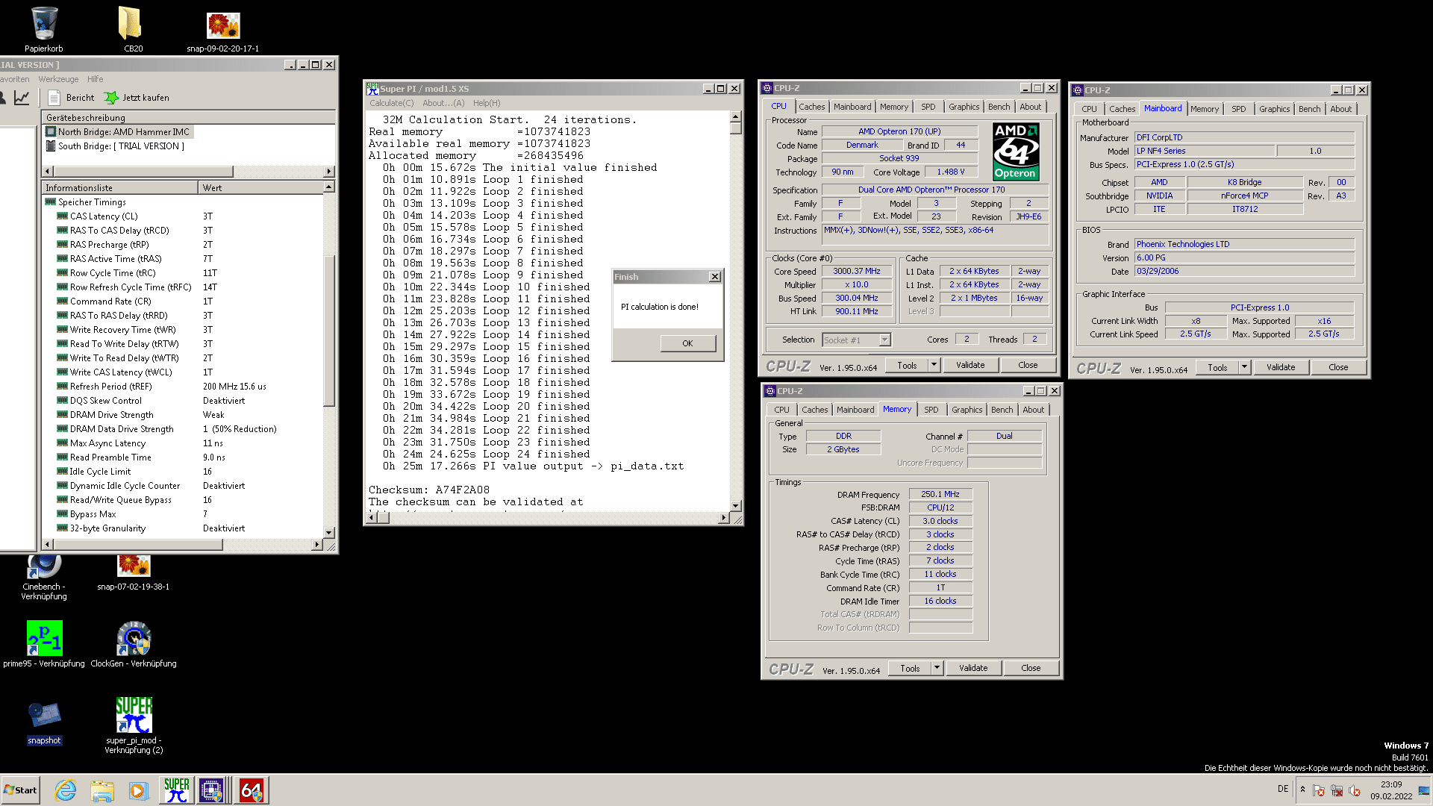This screenshot has width=1433, height=806.
Task: Open the SPD tab in Memory CPU-Z window
Action: 931,410
